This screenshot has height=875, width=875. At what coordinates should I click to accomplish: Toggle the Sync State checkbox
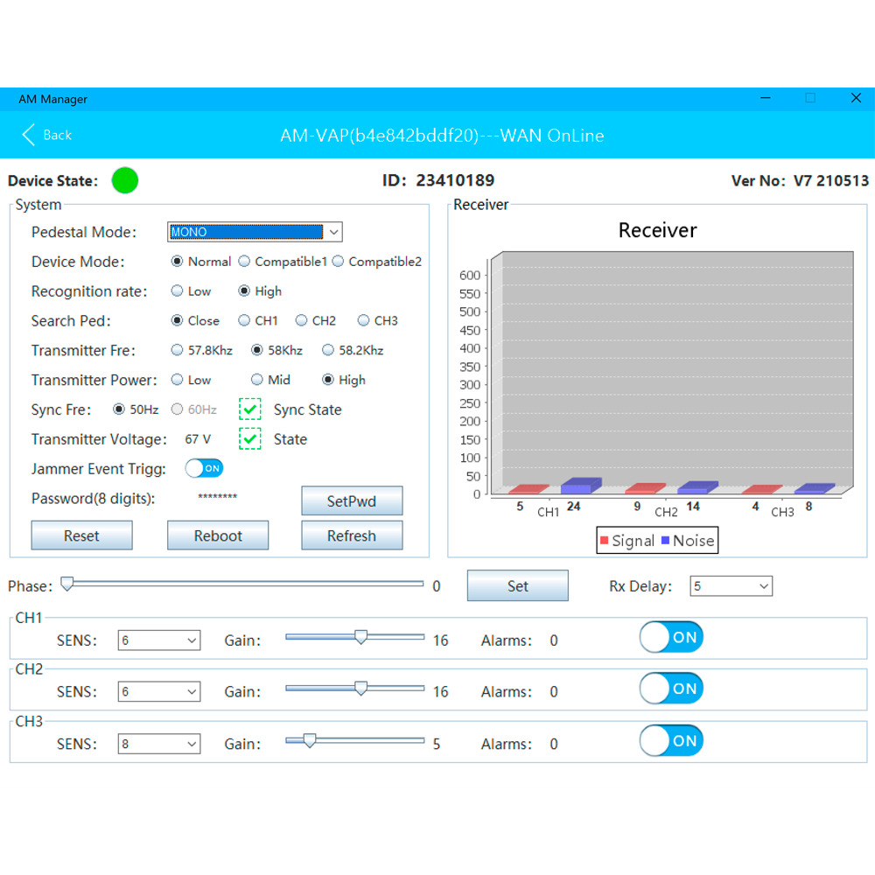pyautogui.click(x=250, y=409)
